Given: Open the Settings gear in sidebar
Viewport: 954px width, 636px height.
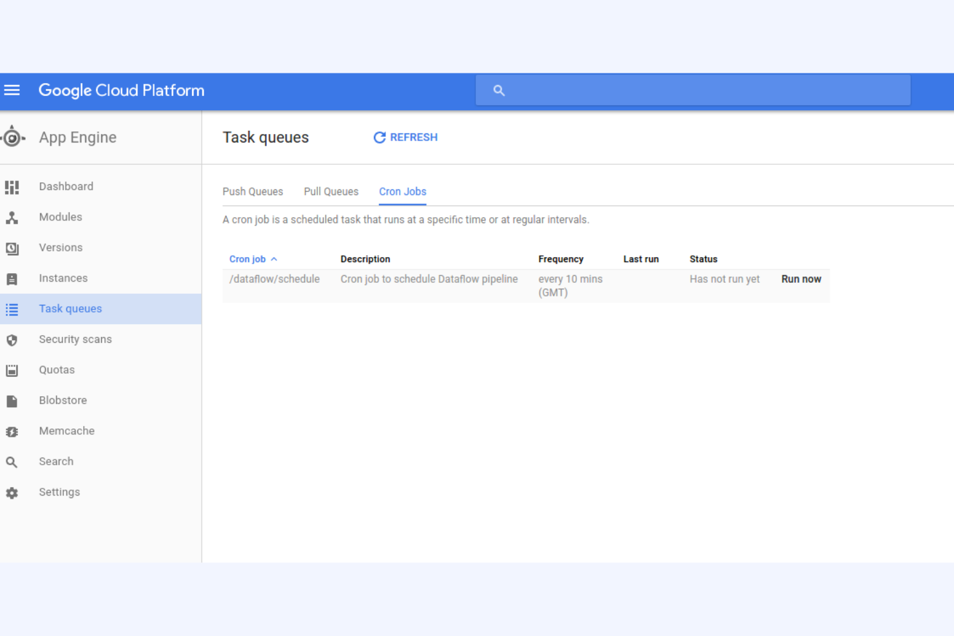Looking at the screenshot, I should click(x=12, y=492).
